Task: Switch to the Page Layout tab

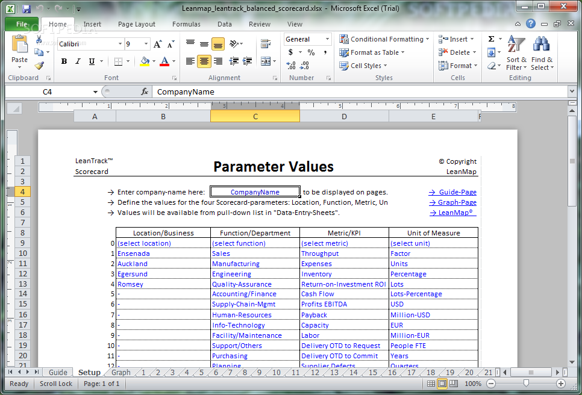Action: click(137, 24)
